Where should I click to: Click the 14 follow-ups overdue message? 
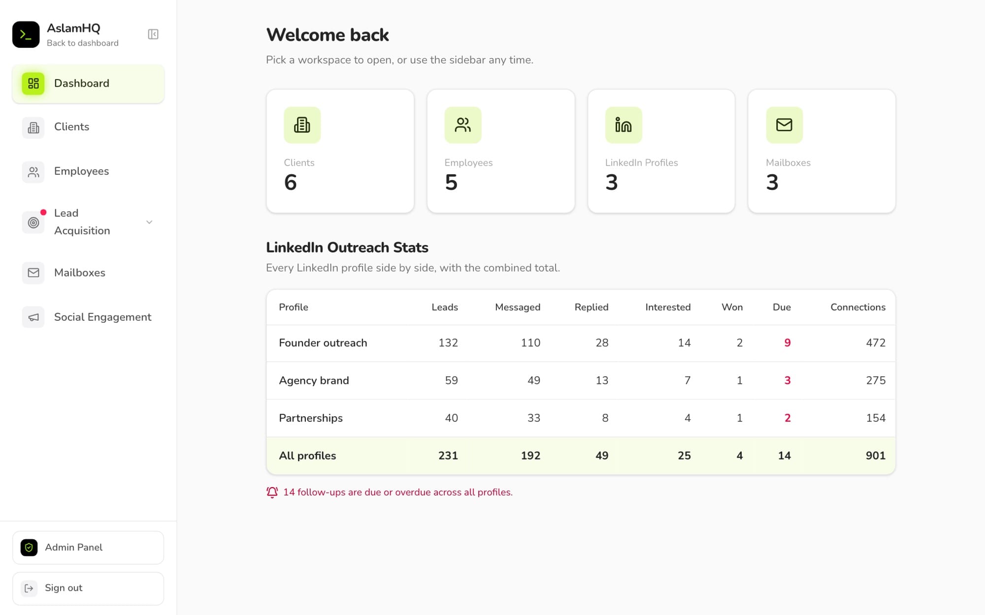click(x=398, y=492)
